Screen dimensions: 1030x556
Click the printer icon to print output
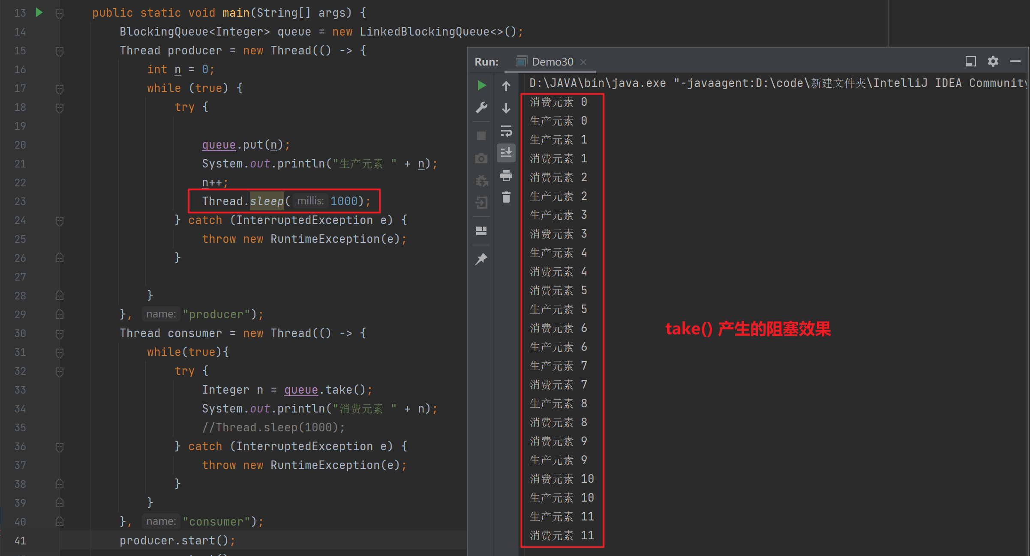click(x=506, y=175)
